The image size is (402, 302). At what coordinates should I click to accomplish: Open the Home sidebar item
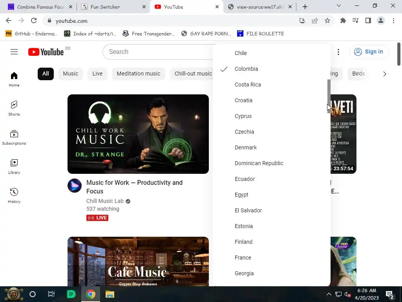[x=14, y=79]
